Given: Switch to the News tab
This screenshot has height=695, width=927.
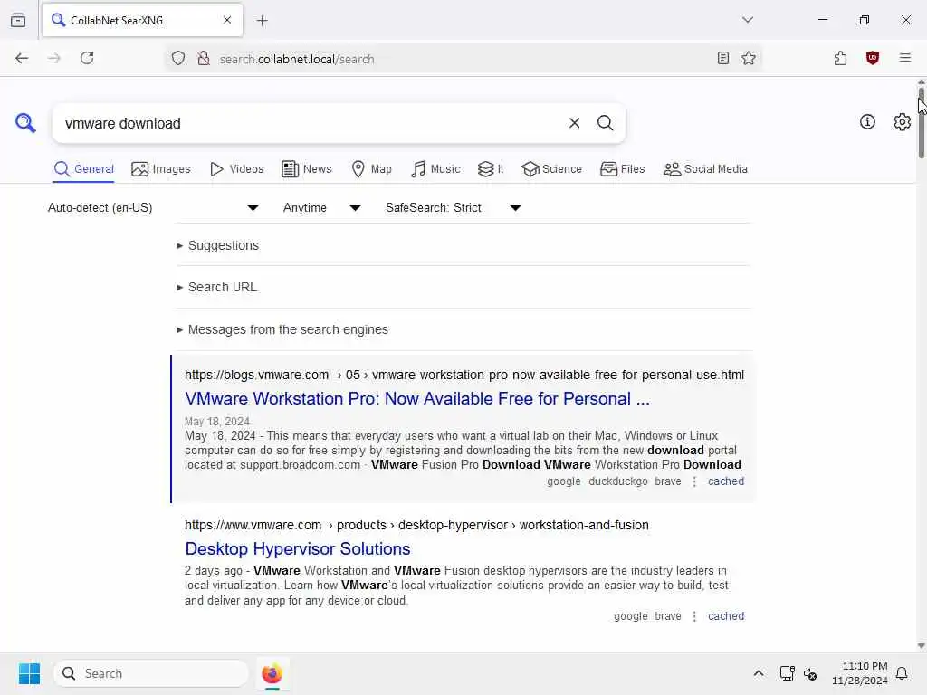Looking at the screenshot, I should coord(307,169).
